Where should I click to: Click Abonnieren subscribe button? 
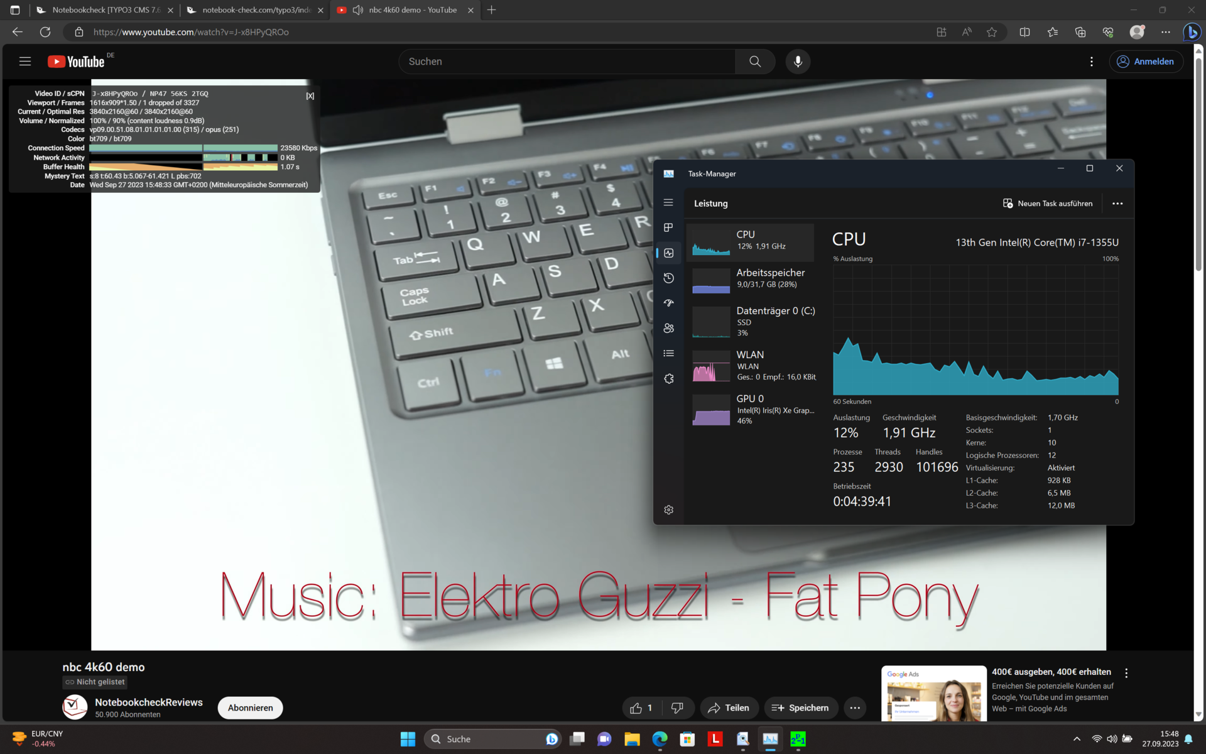pyautogui.click(x=250, y=708)
